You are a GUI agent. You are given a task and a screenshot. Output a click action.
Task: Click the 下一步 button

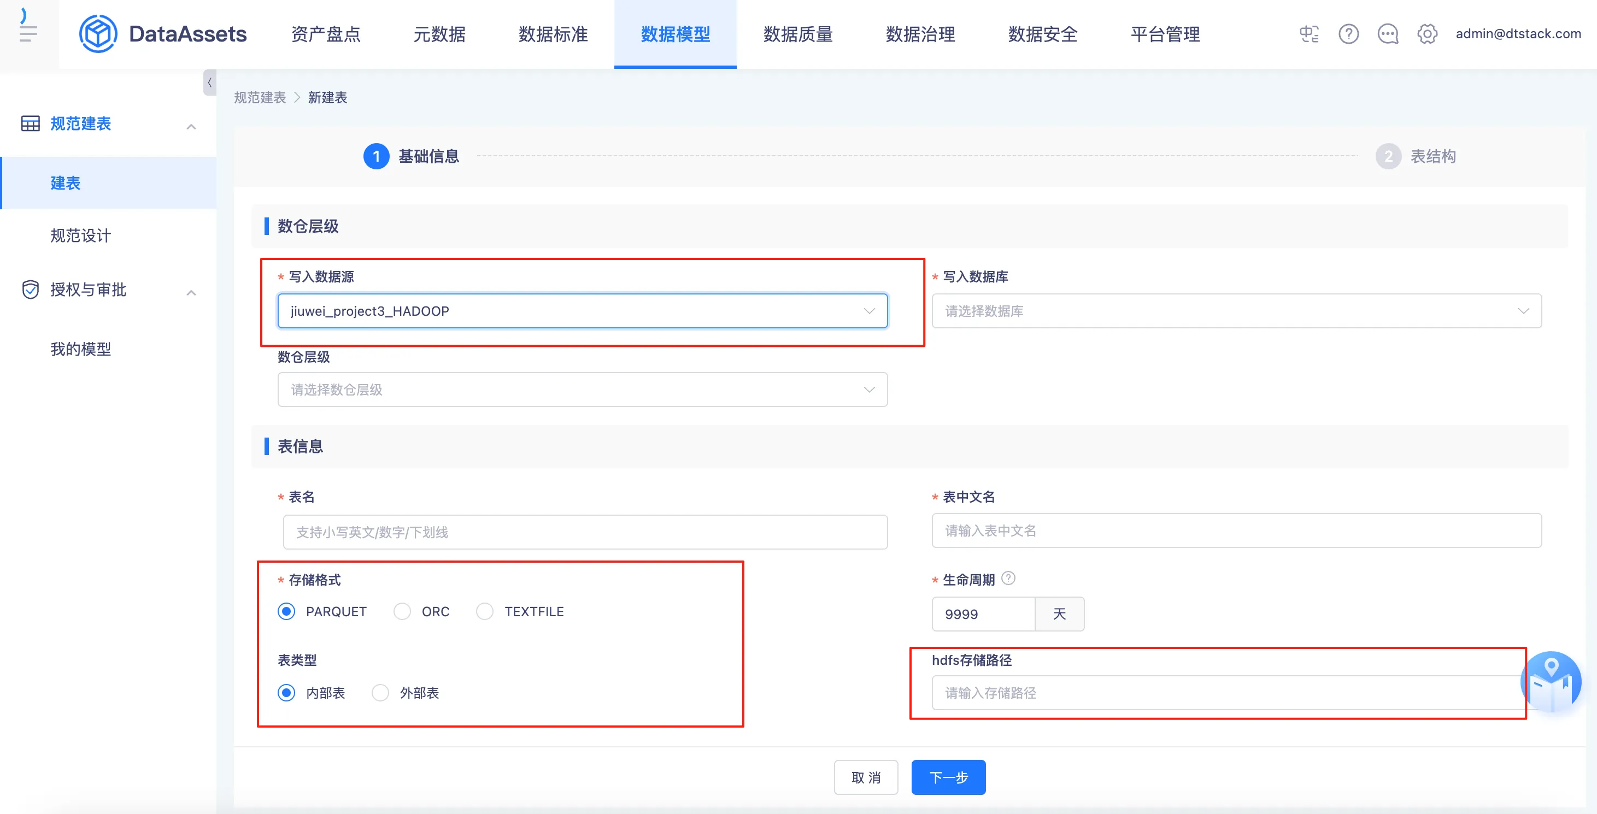tap(948, 777)
